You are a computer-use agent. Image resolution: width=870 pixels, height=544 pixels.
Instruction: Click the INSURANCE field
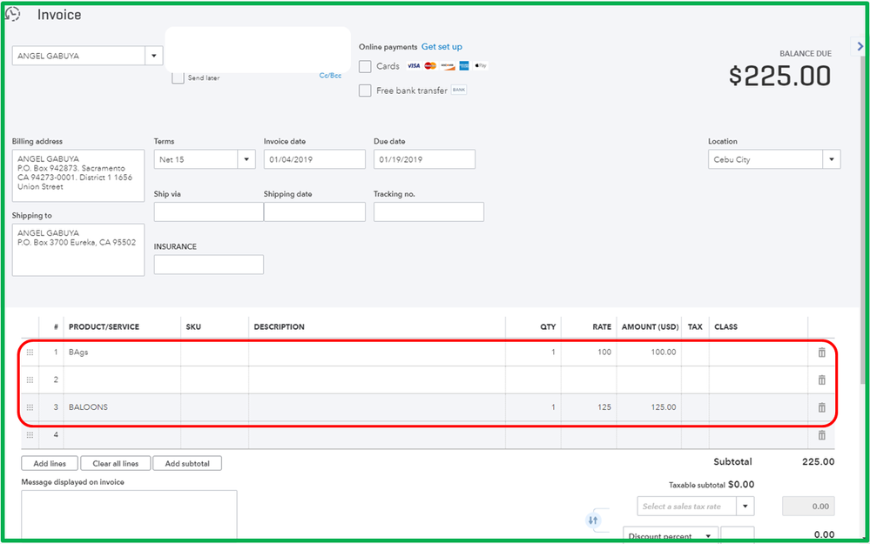coord(209,265)
